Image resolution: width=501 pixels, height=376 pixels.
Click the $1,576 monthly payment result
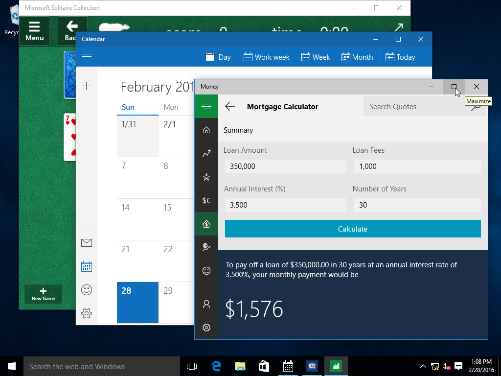(x=254, y=309)
